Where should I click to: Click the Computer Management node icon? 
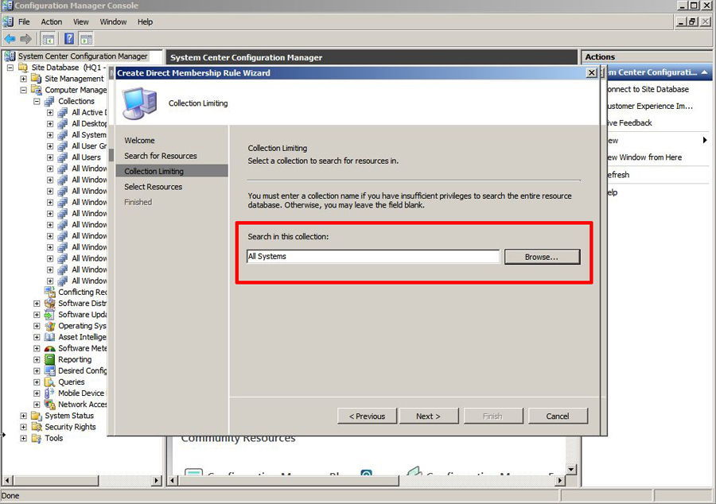pyautogui.click(x=36, y=90)
